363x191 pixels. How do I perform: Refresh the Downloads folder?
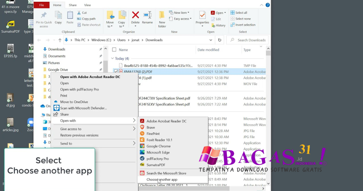(x=219, y=40)
